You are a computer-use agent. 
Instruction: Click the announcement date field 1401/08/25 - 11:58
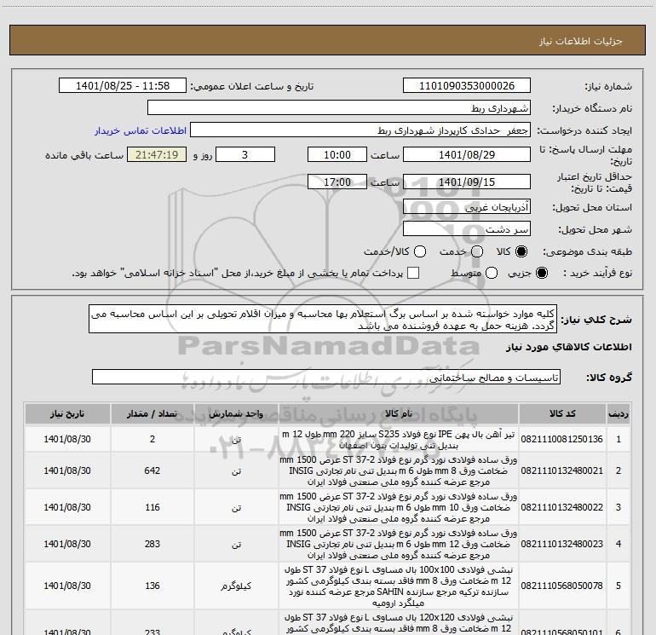point(123,86)
